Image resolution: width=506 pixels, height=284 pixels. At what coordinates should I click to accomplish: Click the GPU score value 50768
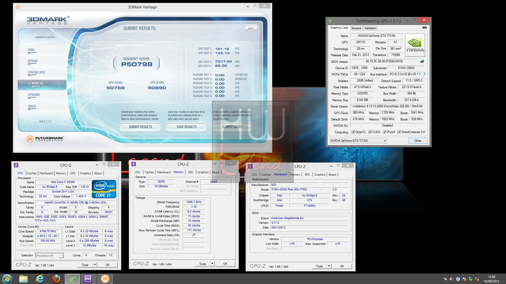click(x=115, y=88)
